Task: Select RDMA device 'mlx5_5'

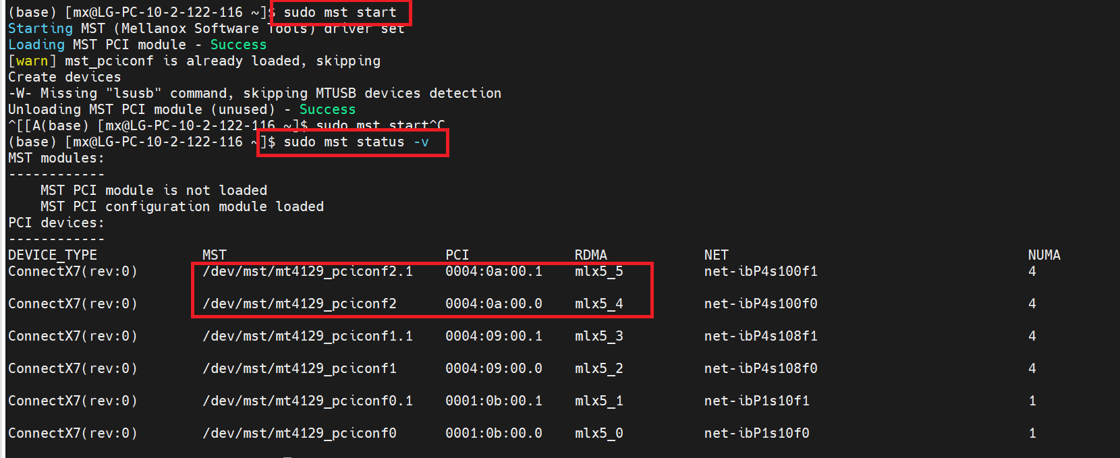Action: click(x=599, y=272)
